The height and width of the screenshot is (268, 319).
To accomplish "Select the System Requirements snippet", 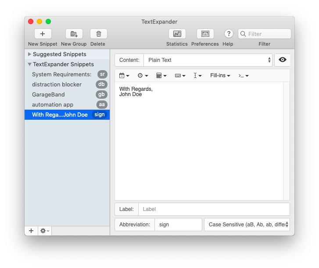I will tap(67, 74).
